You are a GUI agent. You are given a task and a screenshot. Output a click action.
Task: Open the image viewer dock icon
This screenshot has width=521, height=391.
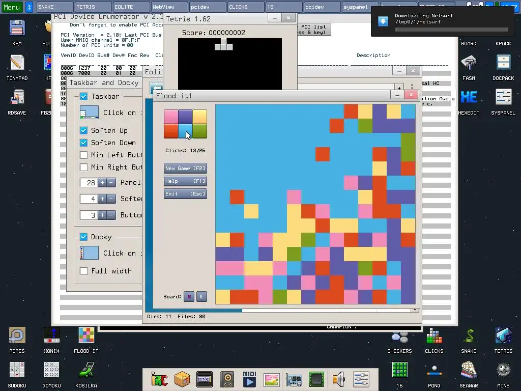pos(272,379)
